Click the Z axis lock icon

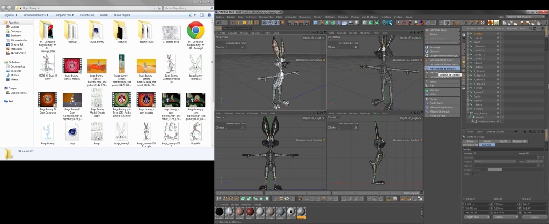coord(276,23)
